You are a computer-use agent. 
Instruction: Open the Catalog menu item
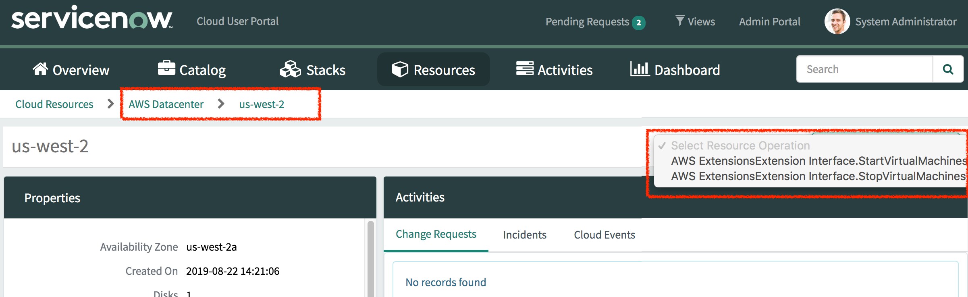point(192,70)
